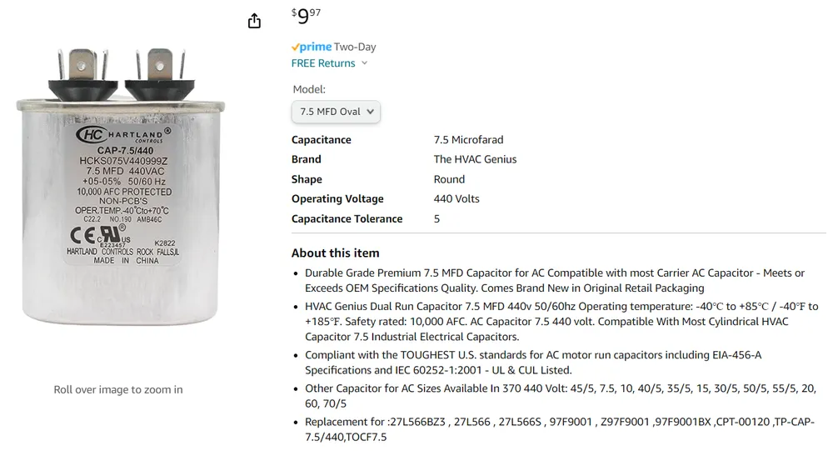The image size is (833, 451).
Task: Click the $9.97 price
Action: pos(306,16)
